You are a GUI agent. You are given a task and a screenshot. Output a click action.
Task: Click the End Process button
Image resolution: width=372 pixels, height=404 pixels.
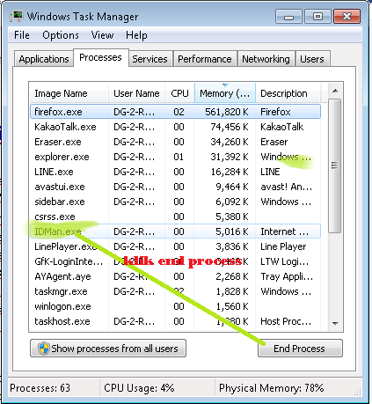[300, 349]
